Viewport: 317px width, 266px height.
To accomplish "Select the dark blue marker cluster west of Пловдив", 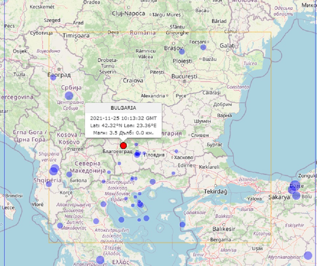I will point(137,154).
